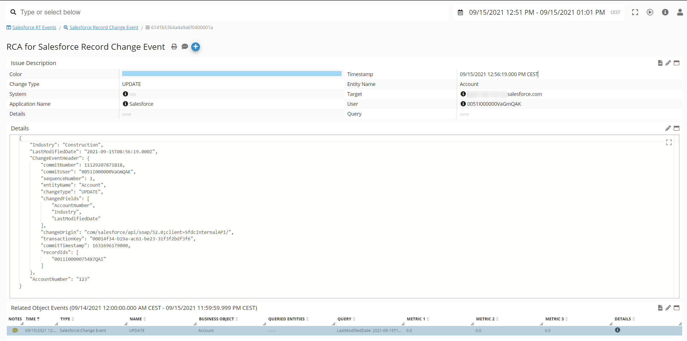This screenshot has width=687, height=341.
Task: Expand JSON details viewer to fullscreen
Action: (669, 143)
